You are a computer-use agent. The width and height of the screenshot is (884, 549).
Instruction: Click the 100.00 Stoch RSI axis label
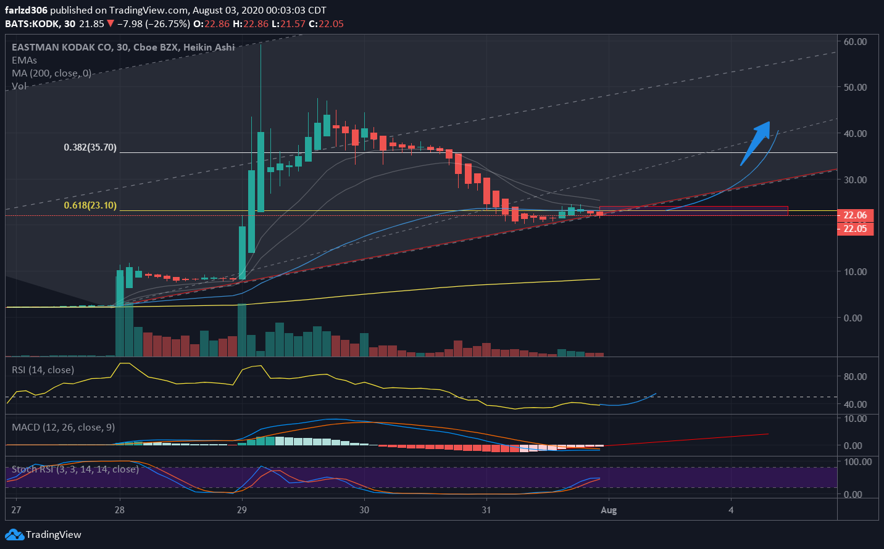click(x=857, y=461)
